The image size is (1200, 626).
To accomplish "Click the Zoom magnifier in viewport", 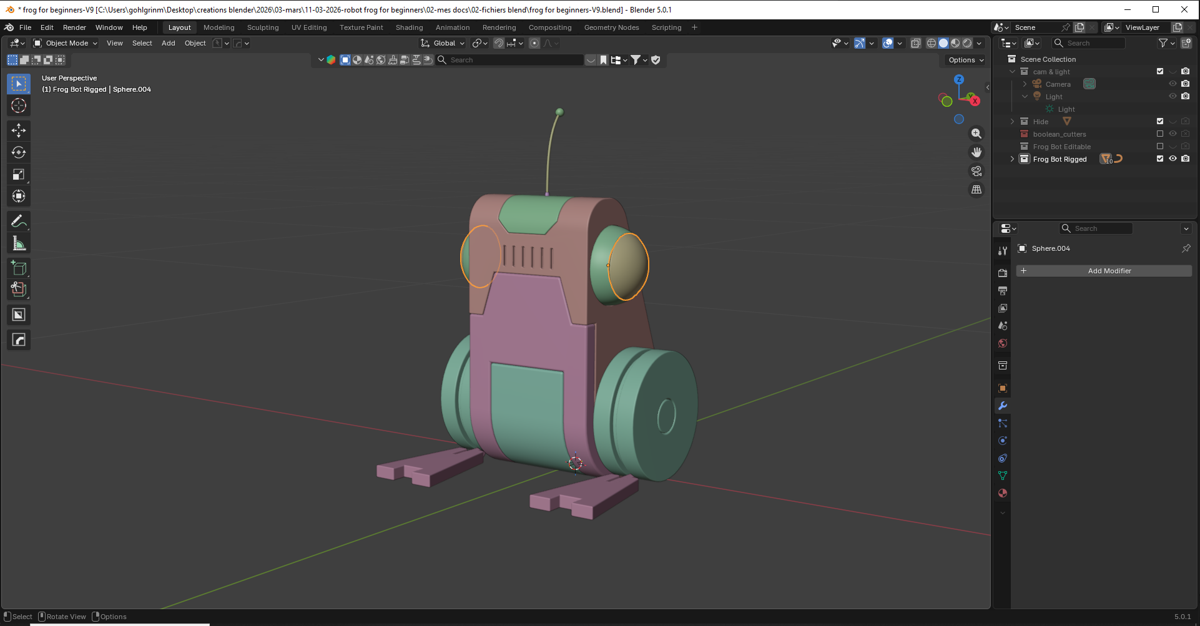I will coord(976,134).
